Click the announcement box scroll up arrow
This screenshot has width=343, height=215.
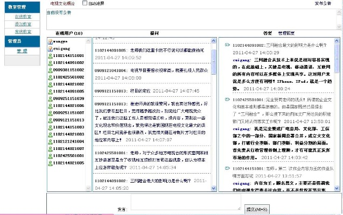[339, 13]
